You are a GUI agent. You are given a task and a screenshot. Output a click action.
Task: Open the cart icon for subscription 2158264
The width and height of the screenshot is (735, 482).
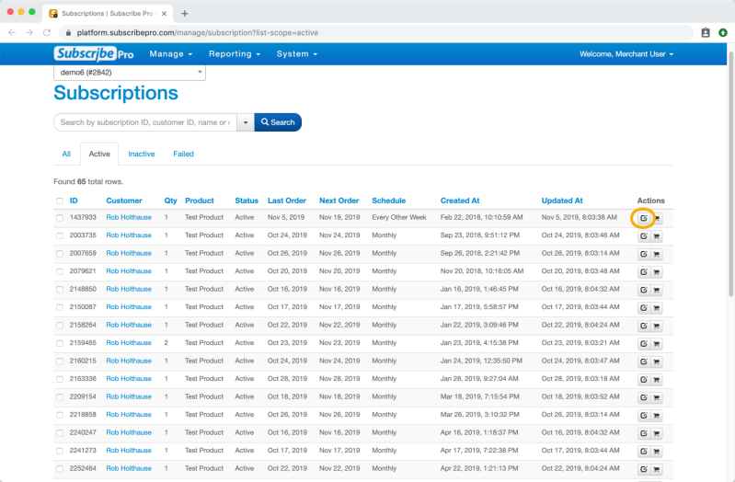[657, 326]
